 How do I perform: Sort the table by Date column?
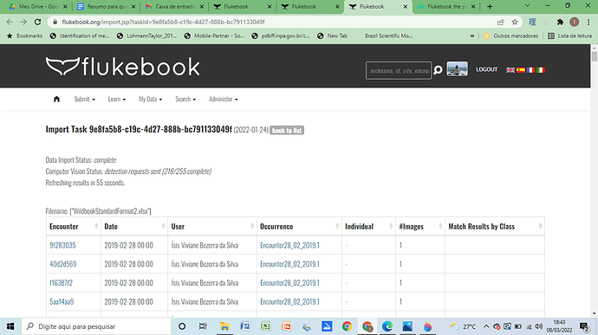pyautogui.click(x=134, y=227)
